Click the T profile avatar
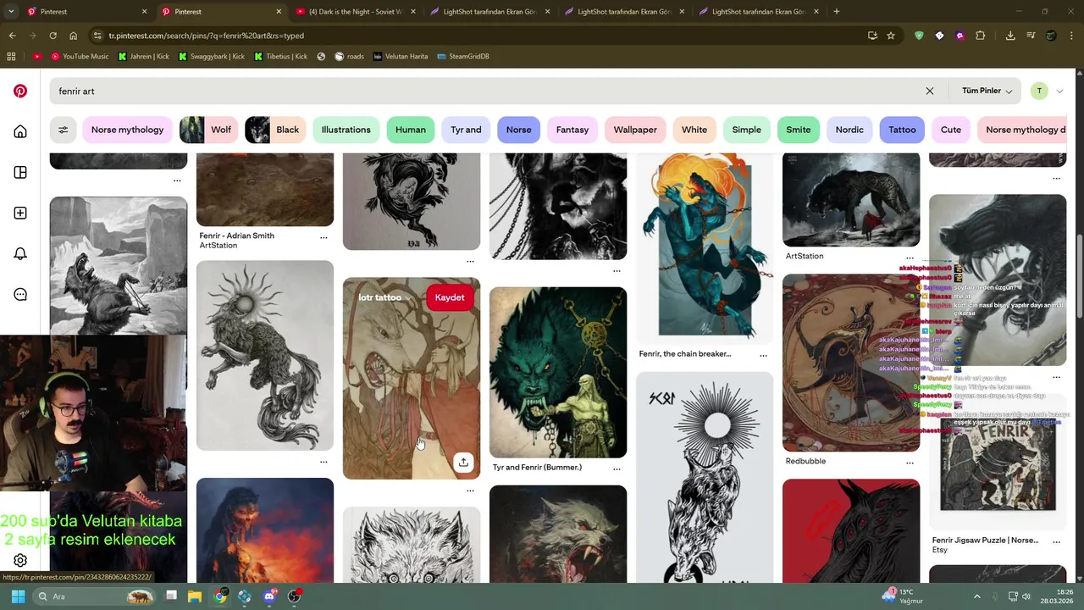 1039,91
